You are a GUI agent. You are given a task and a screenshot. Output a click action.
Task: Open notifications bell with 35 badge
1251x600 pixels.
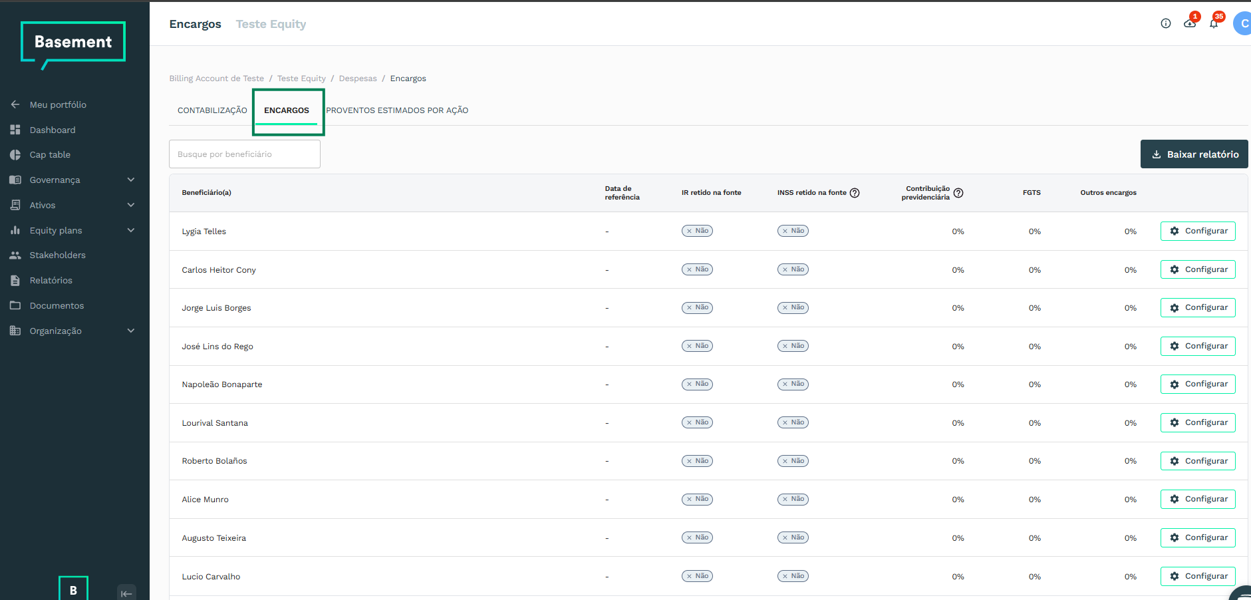[x=1214, y=23]
